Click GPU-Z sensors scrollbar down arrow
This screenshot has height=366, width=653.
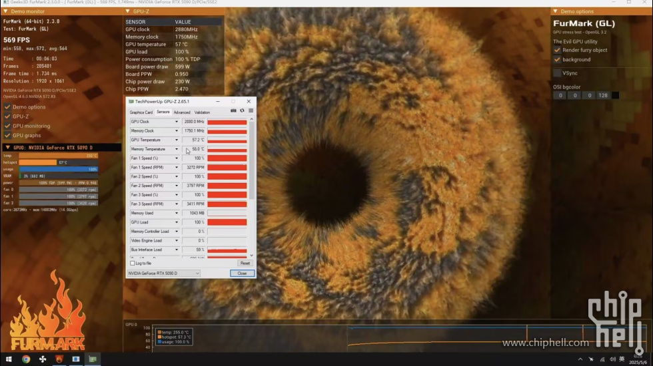[x=252, y=256]
